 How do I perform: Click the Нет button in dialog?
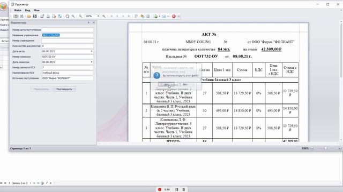(185, 84)
